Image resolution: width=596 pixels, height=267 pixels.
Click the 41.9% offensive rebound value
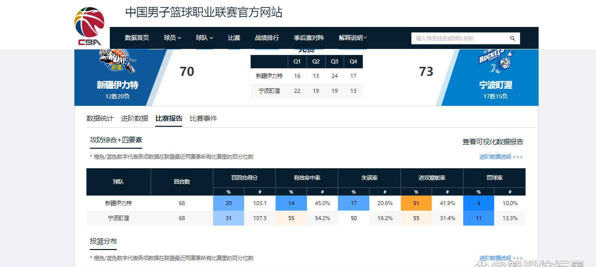pyautogui.click(x=447, y=203)
